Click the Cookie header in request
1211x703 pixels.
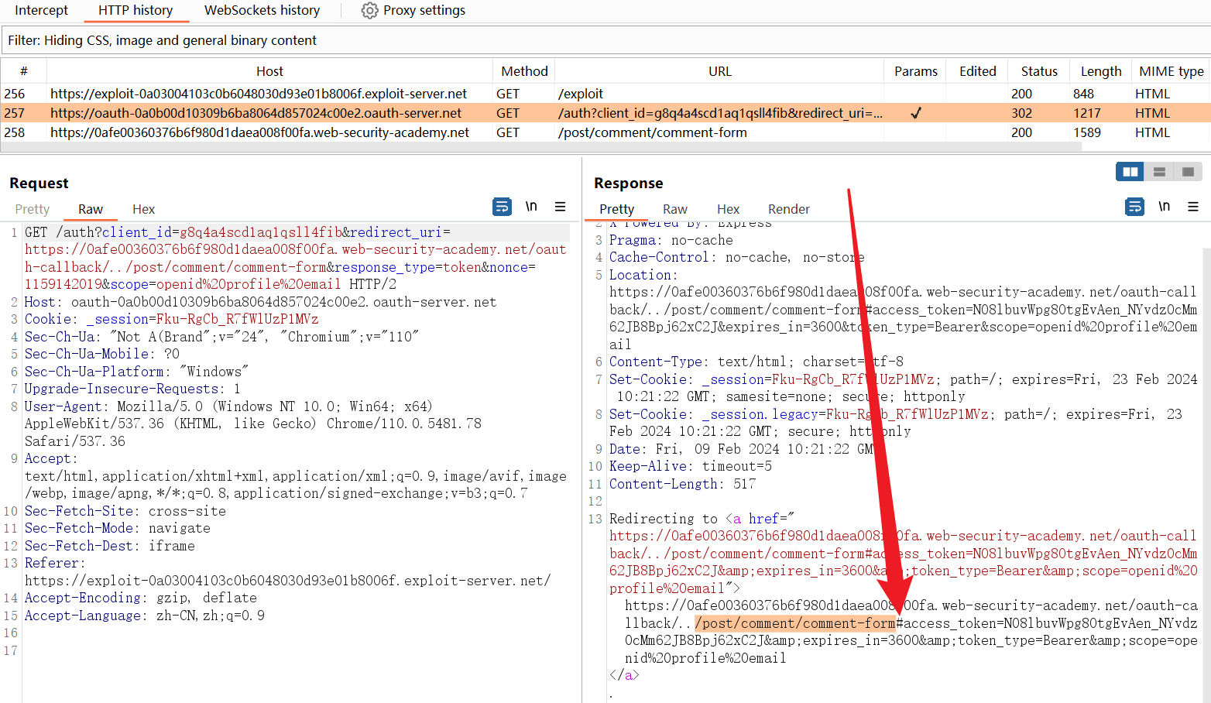[171, 319]
